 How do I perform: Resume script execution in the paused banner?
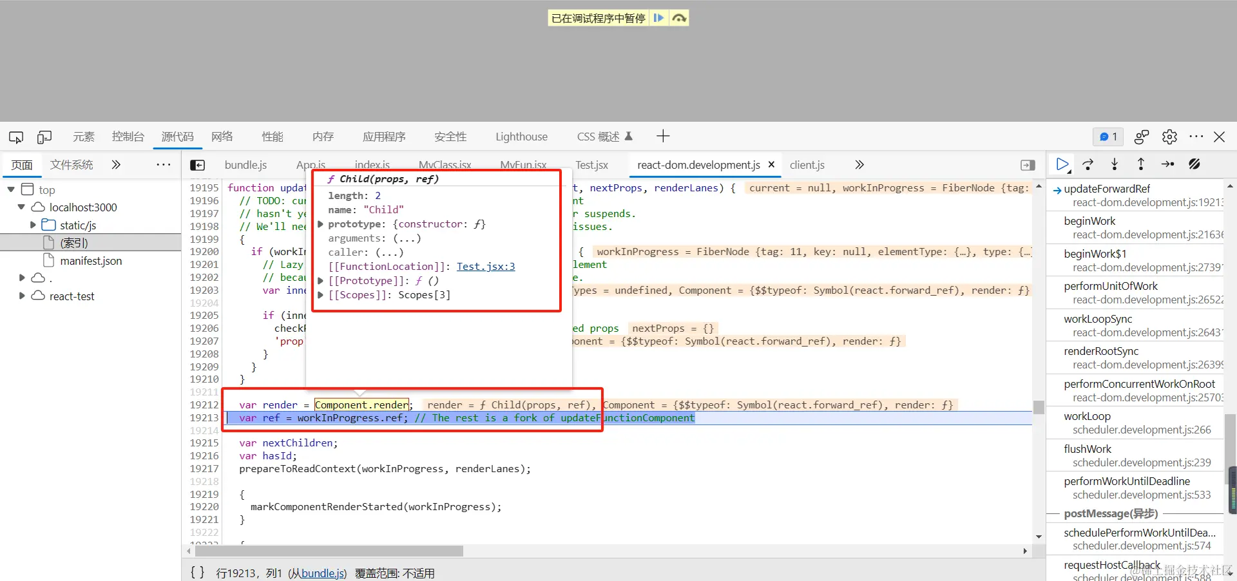click(658, 18)
